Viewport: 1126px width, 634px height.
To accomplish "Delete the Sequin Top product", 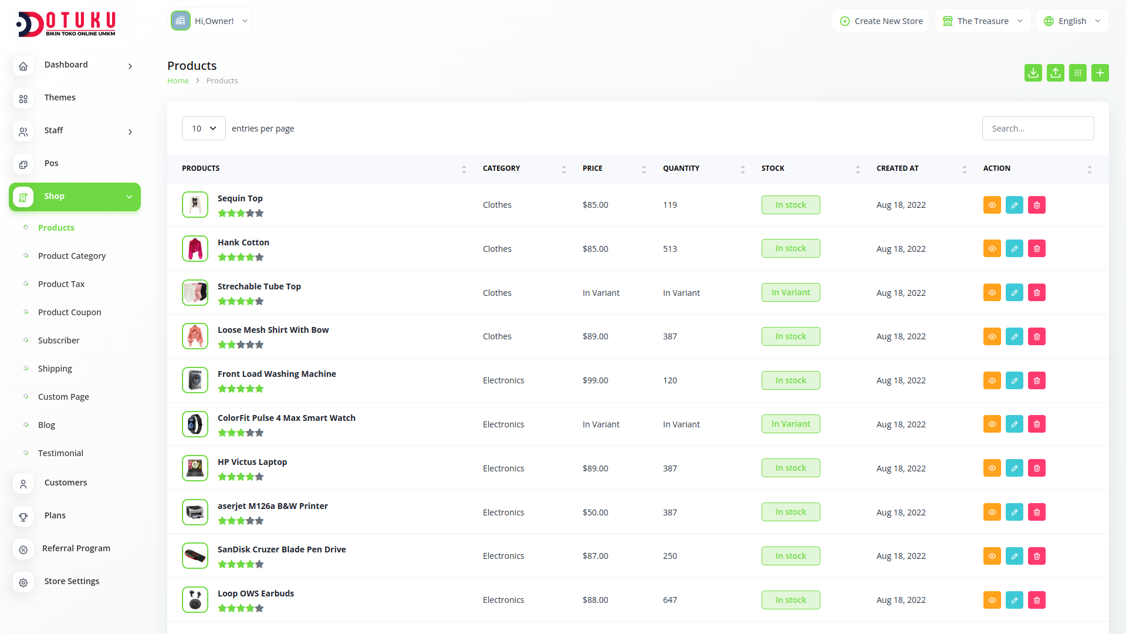I will pyautogui.click(x=1036, y=205).
